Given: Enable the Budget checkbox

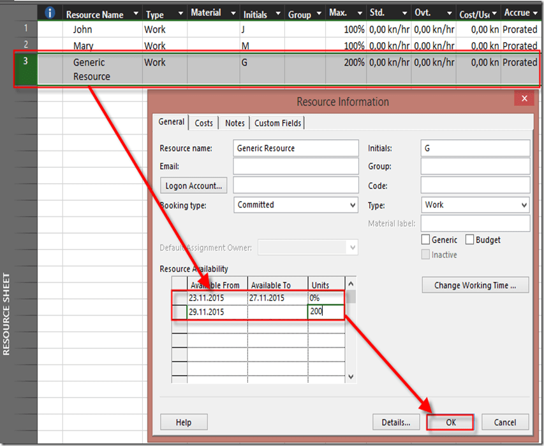Looking at the screenshot, I should [x=470, y=240].
